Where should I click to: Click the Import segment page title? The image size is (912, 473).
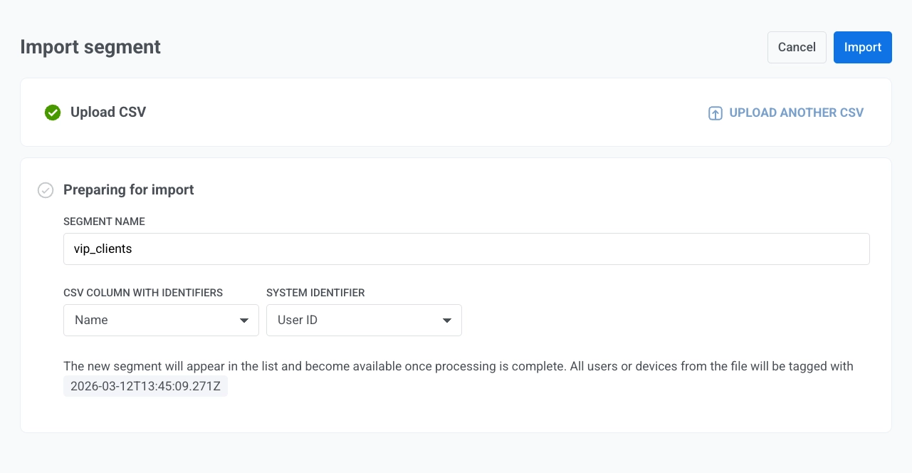pos(90,47)
